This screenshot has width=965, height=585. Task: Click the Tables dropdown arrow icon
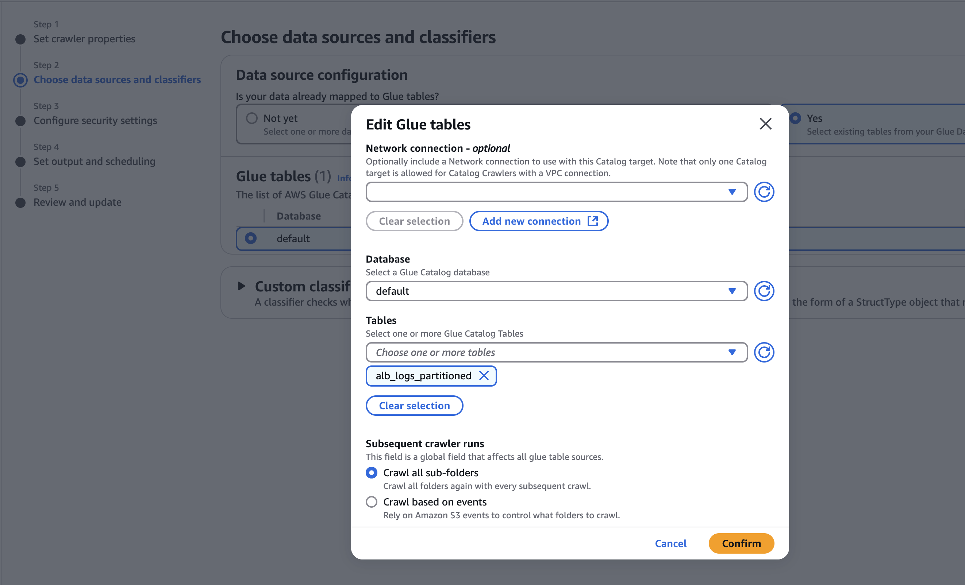(x=731, y=352)
